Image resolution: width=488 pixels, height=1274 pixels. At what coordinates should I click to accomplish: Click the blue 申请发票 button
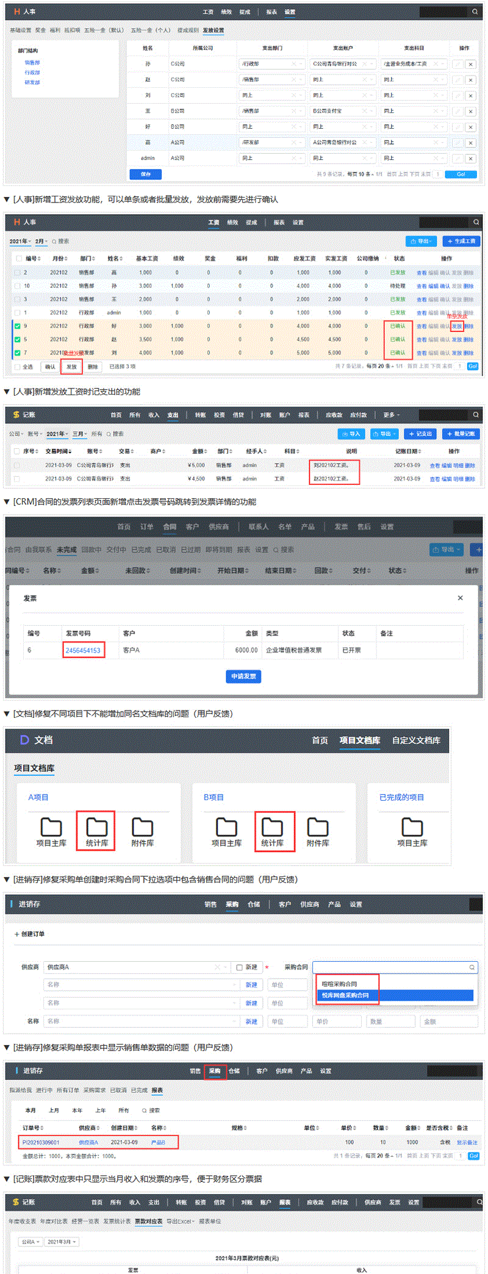tap(243, 676)
